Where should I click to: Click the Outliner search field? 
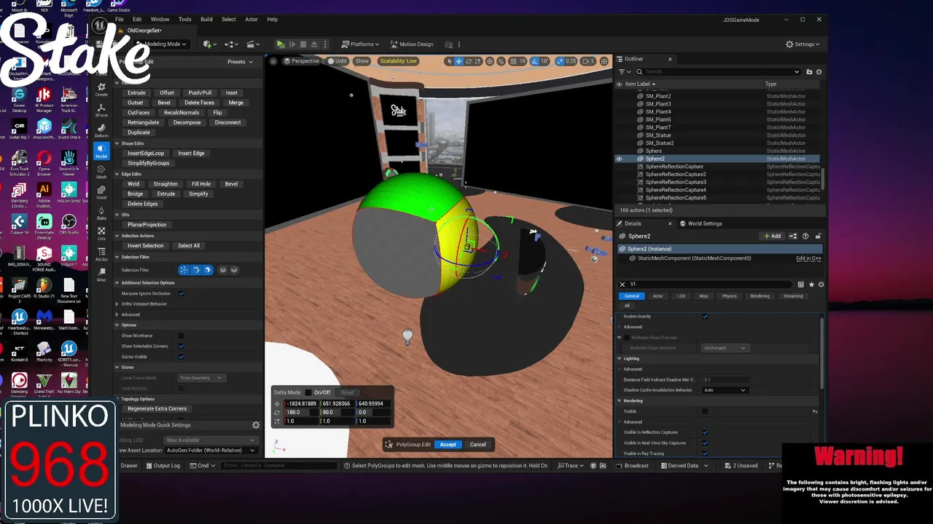(718, 72)
